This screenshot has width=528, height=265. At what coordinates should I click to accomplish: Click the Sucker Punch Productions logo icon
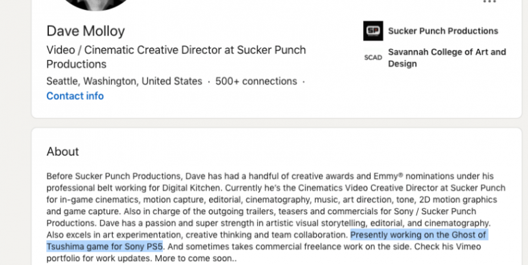click(373, 31)
